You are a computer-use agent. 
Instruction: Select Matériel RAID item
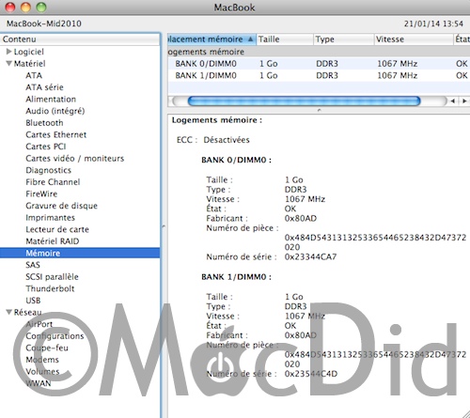pyautogui.click(x=53, y=241)
